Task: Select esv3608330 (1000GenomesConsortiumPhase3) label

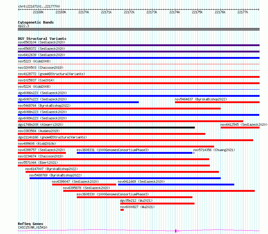Action: pos(113,194)
